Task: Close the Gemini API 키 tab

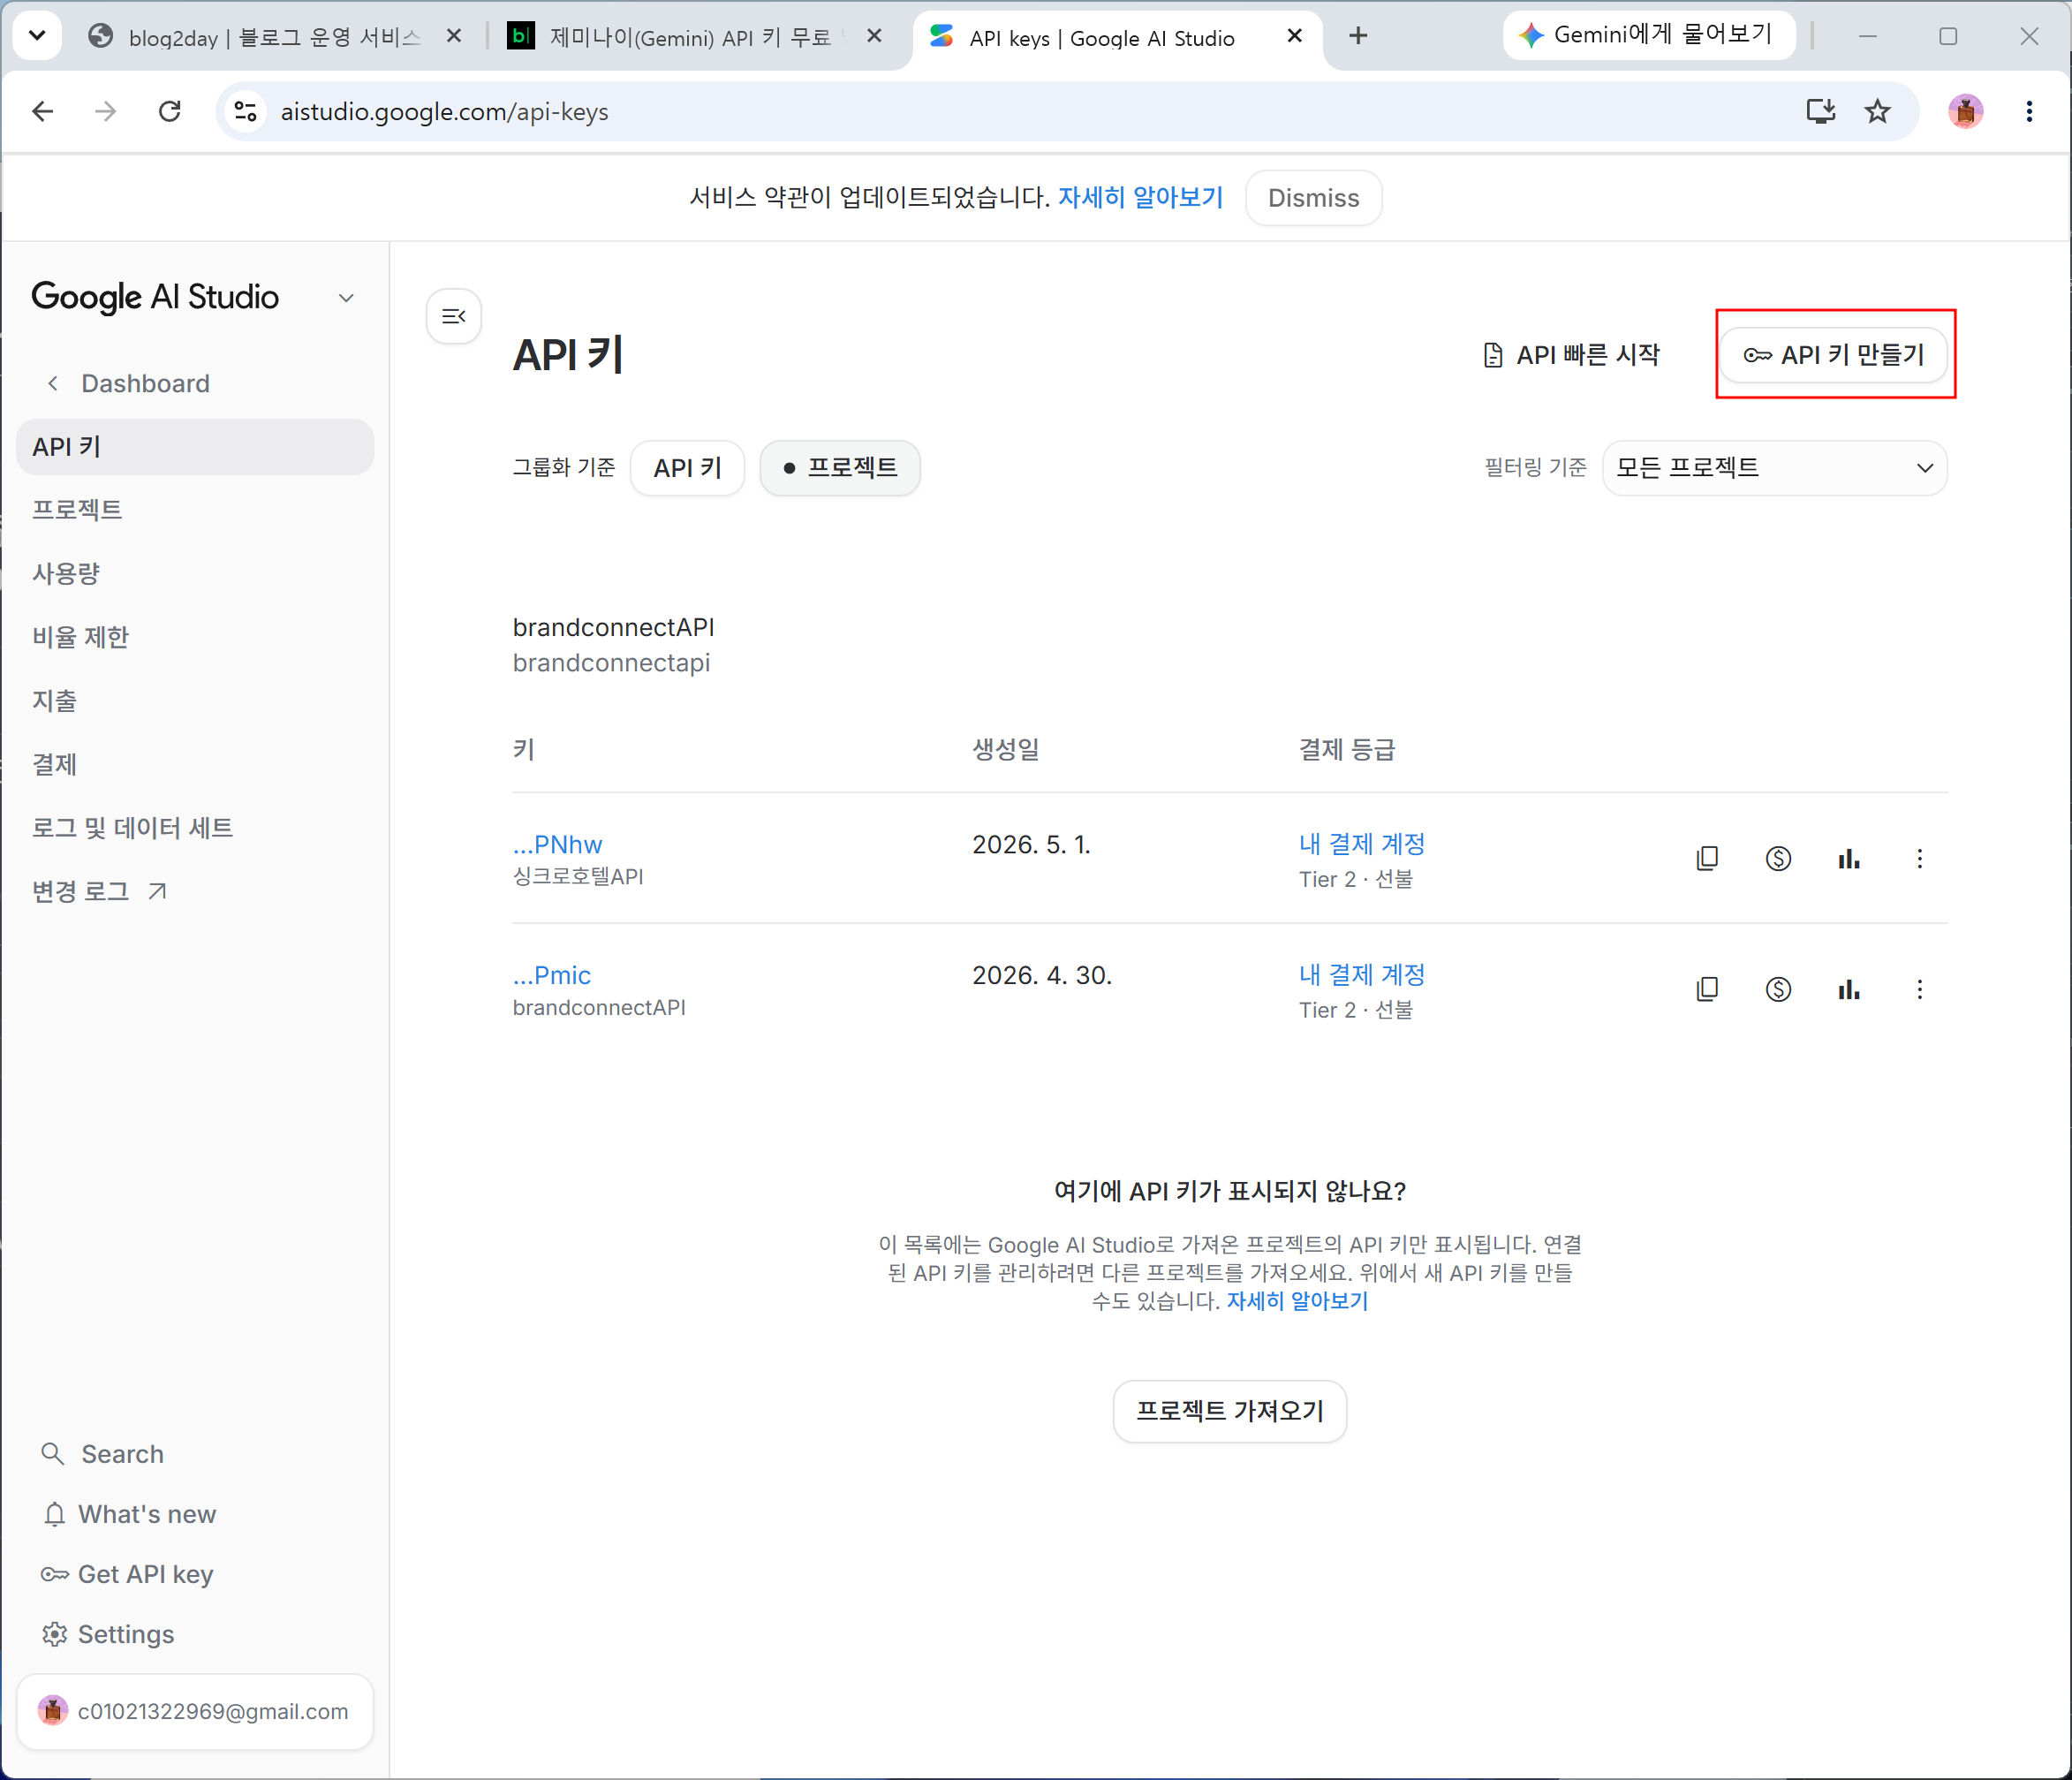Action: [874, 36]
